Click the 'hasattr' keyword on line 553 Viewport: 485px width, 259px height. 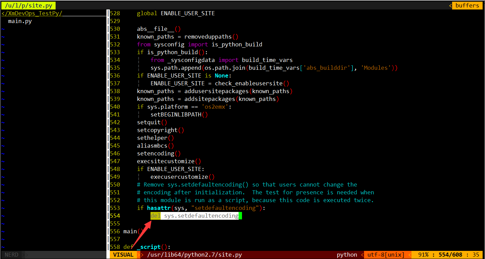[x=159, y=208]
